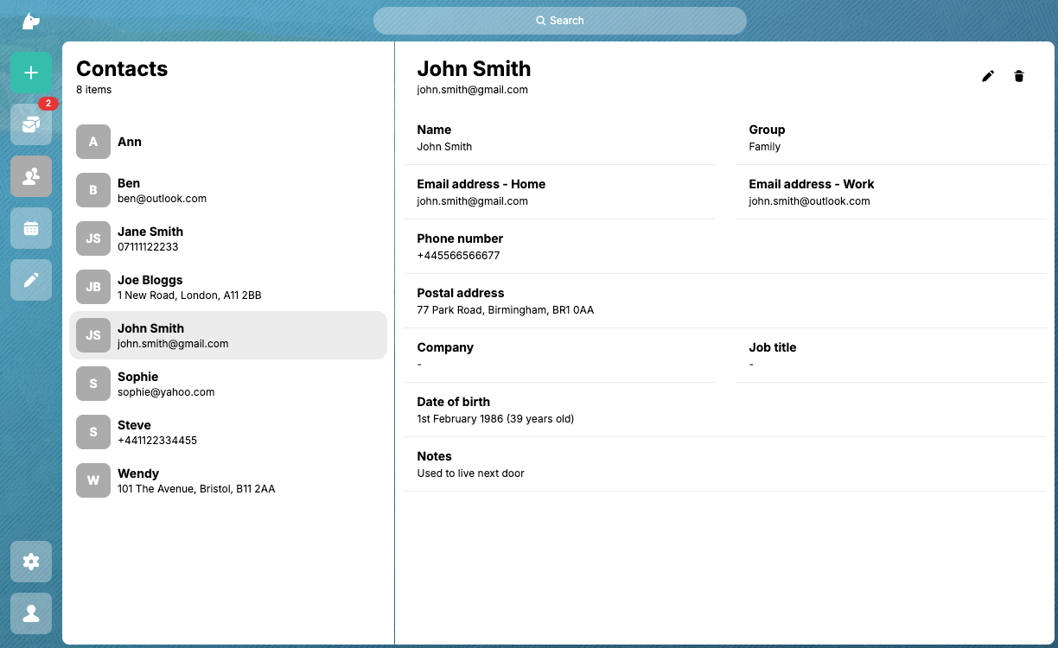Click John Smith's work email address
1058x648 pixels.
pyautogui.click(x=809, y=201)
